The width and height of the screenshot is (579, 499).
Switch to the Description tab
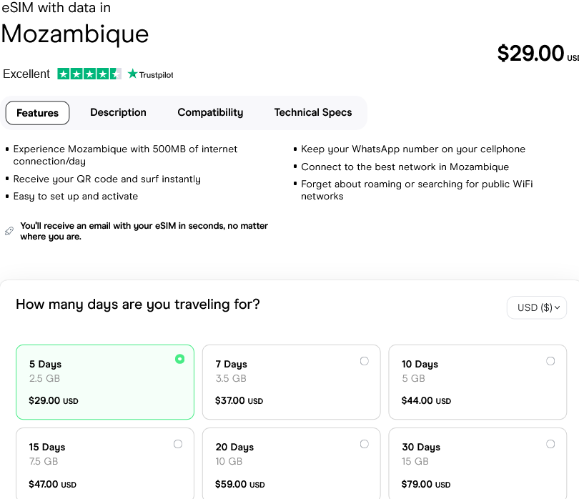[x=118, y=112]
